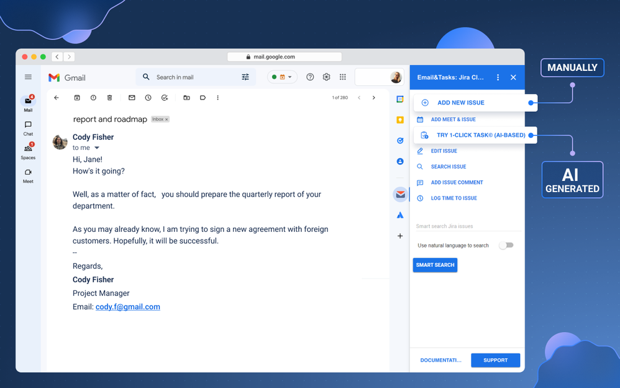
Task: Archive this email
Action: click(x=77, y=98)
